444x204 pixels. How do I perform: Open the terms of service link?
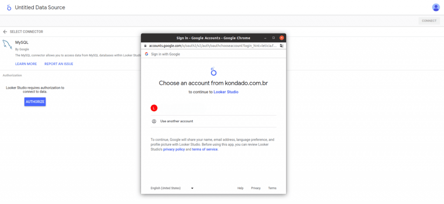(x=205, y=149)
